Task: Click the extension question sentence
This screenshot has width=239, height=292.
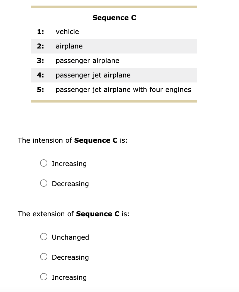Action: click(x=74, y=214)
